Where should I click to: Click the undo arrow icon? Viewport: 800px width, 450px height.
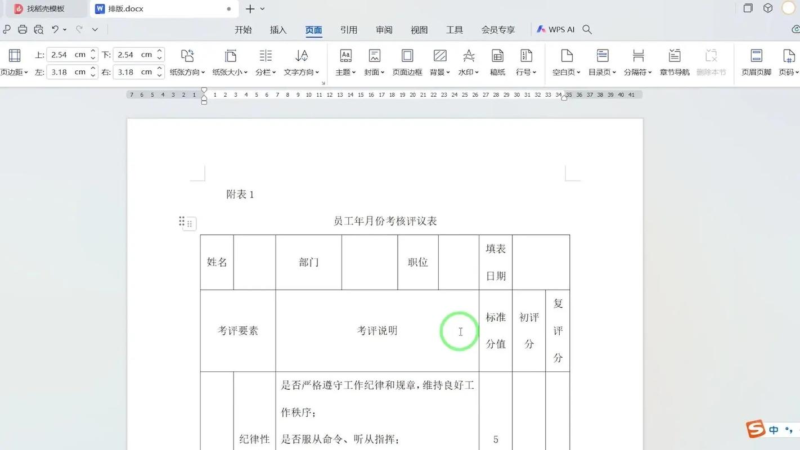(55, 29)
